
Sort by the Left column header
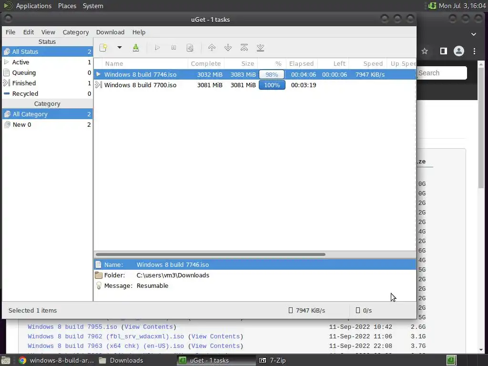pyautogui.click(x=333, y=63)
